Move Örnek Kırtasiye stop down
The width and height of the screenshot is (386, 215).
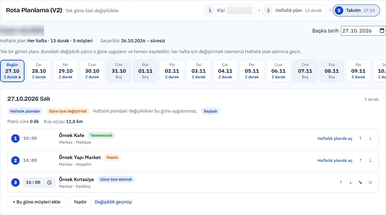[351, 182]
